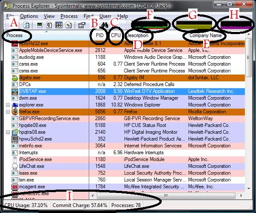
Task: Click the generic icon beside dwm.exe
Action: [x=15, y=98]
